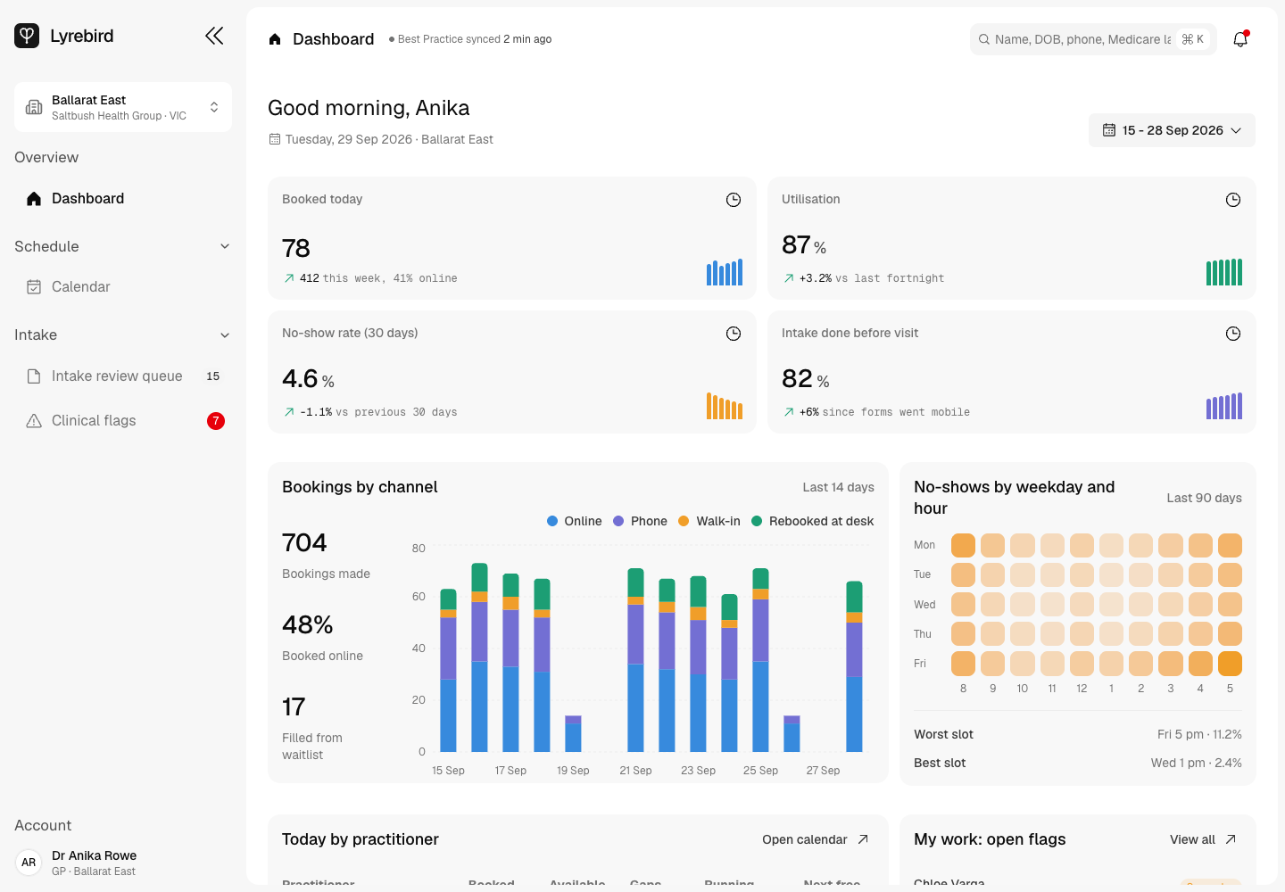Click the Intake review queue document icon
The height and width of the screenshot is (892, 1285).
(x=34, y=376)
